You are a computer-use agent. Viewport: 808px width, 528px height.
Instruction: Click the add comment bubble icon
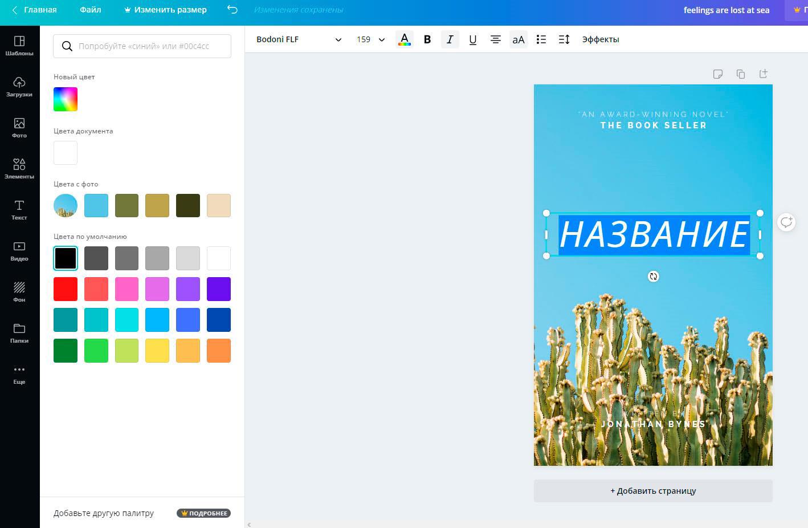pyautogui.click(x=786, y=222)
